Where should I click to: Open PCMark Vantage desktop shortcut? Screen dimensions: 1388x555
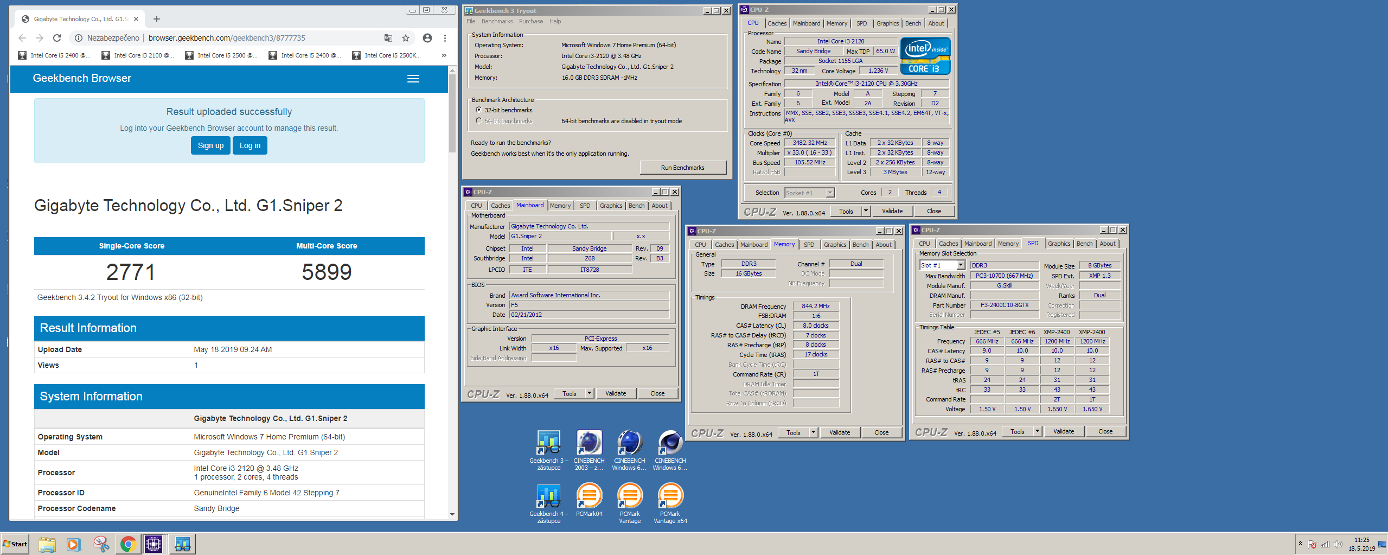click(630, 502)
